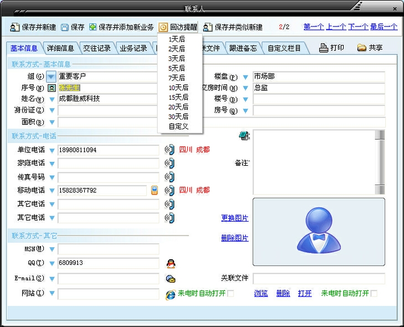
Task: Click the 打开 link for 关联文件
Action: 305,293
